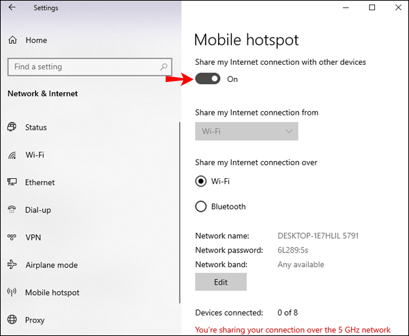
Task: Click the VPN icon
Action: (12, 238)
